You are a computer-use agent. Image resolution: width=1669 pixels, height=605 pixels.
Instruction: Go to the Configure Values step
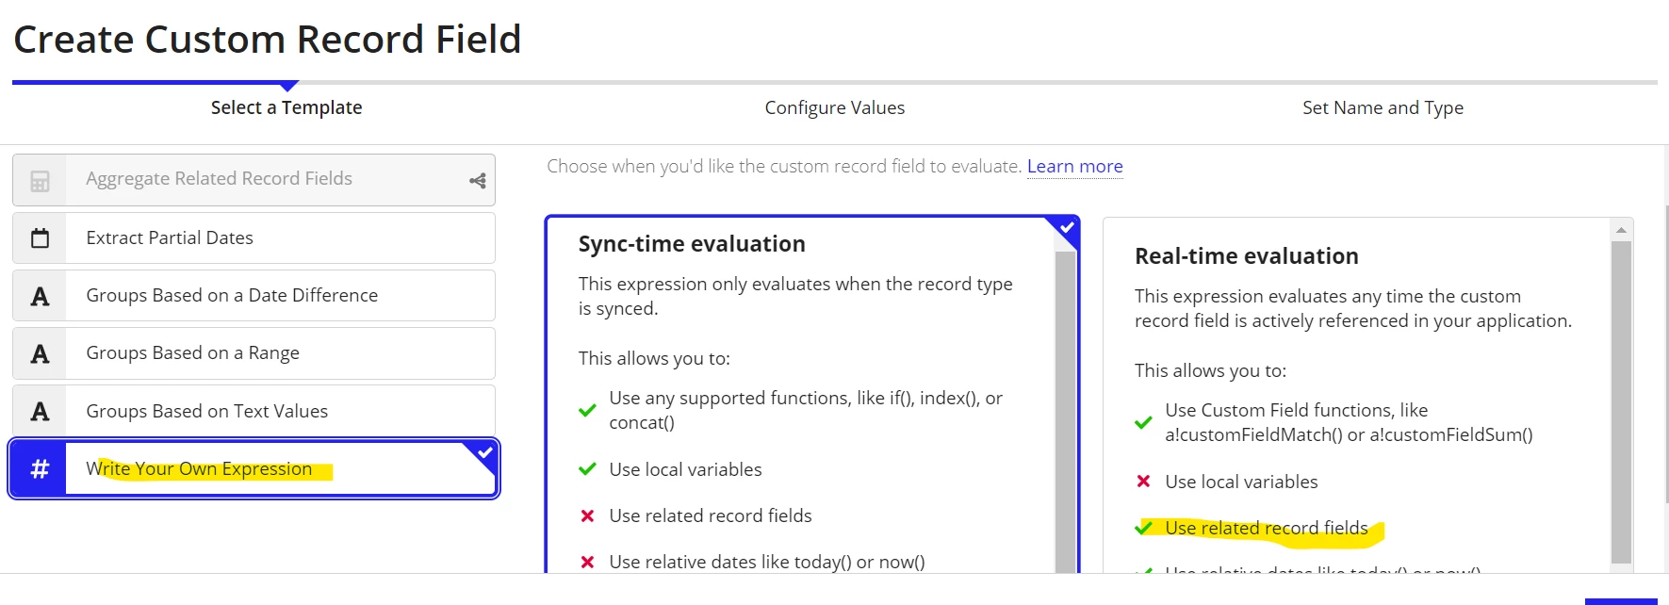[x=835, y=107]
